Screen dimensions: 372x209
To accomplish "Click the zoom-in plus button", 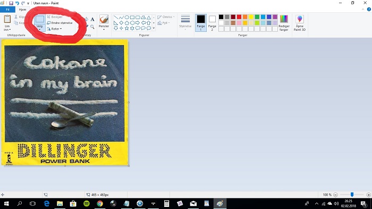I will pos(368,195).
